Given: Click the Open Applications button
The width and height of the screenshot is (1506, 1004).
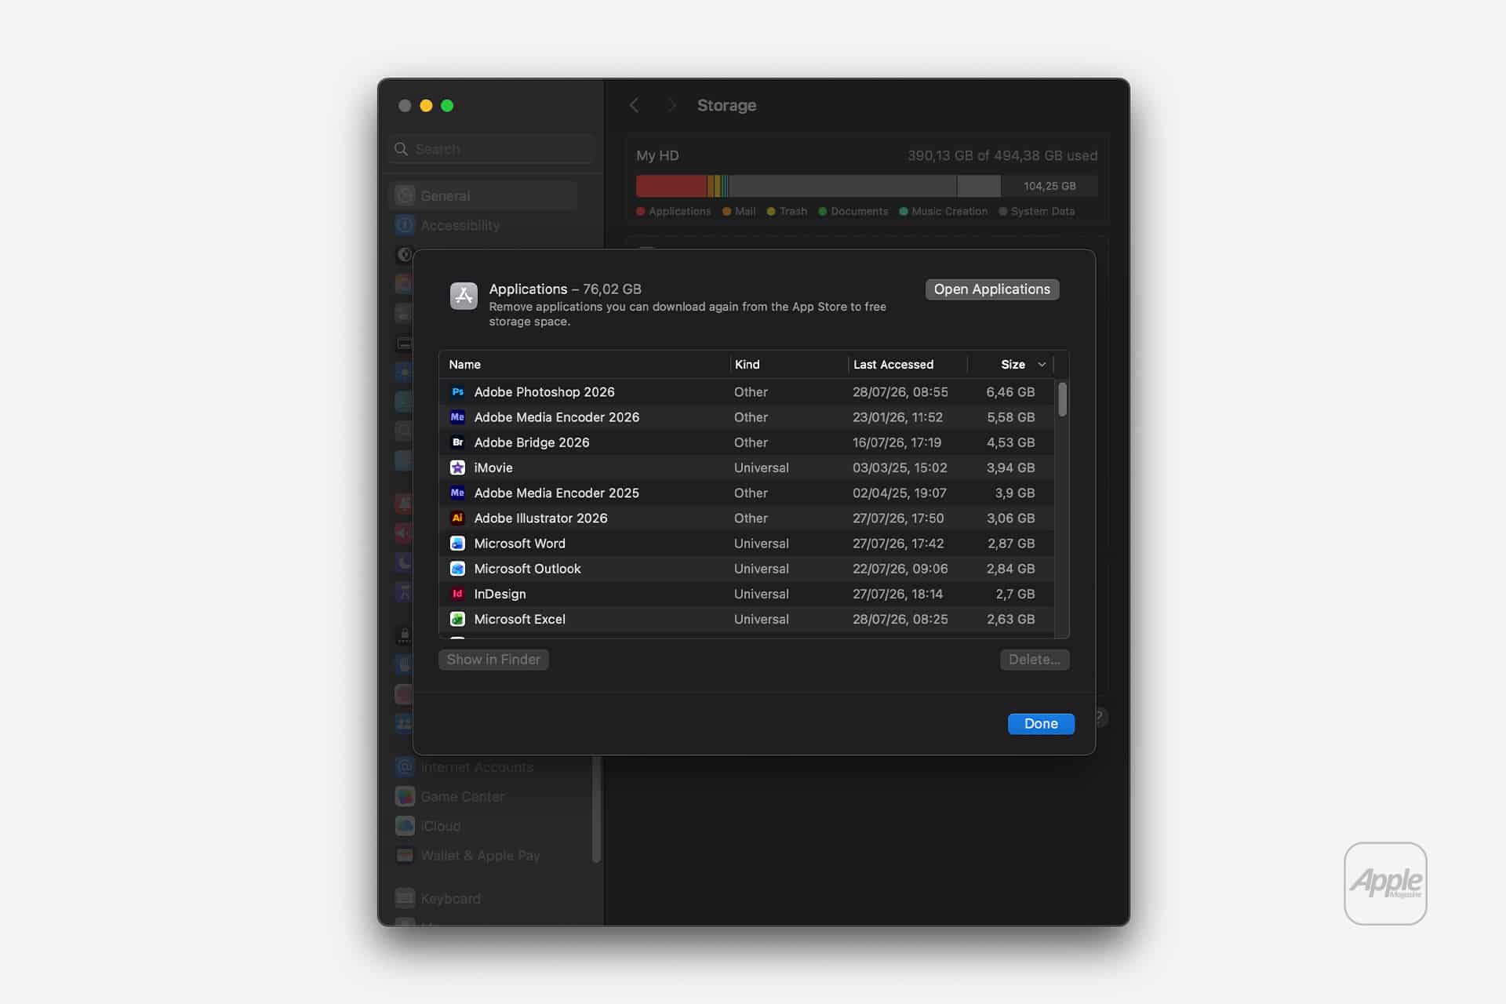Looking at the screenshot, I should tap(991, 289).
